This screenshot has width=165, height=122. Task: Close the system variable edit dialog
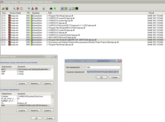tap(120, 61)
